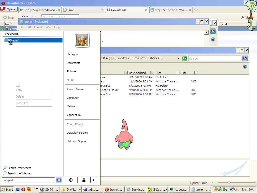Click the Explorer search magnifier button
The image size is (257, 193).
(245, 58)
